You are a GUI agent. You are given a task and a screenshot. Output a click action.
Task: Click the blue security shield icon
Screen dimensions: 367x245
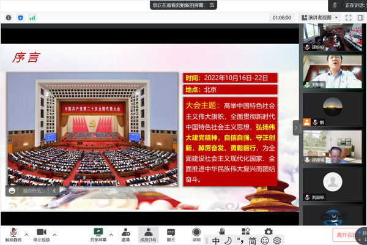20,18
